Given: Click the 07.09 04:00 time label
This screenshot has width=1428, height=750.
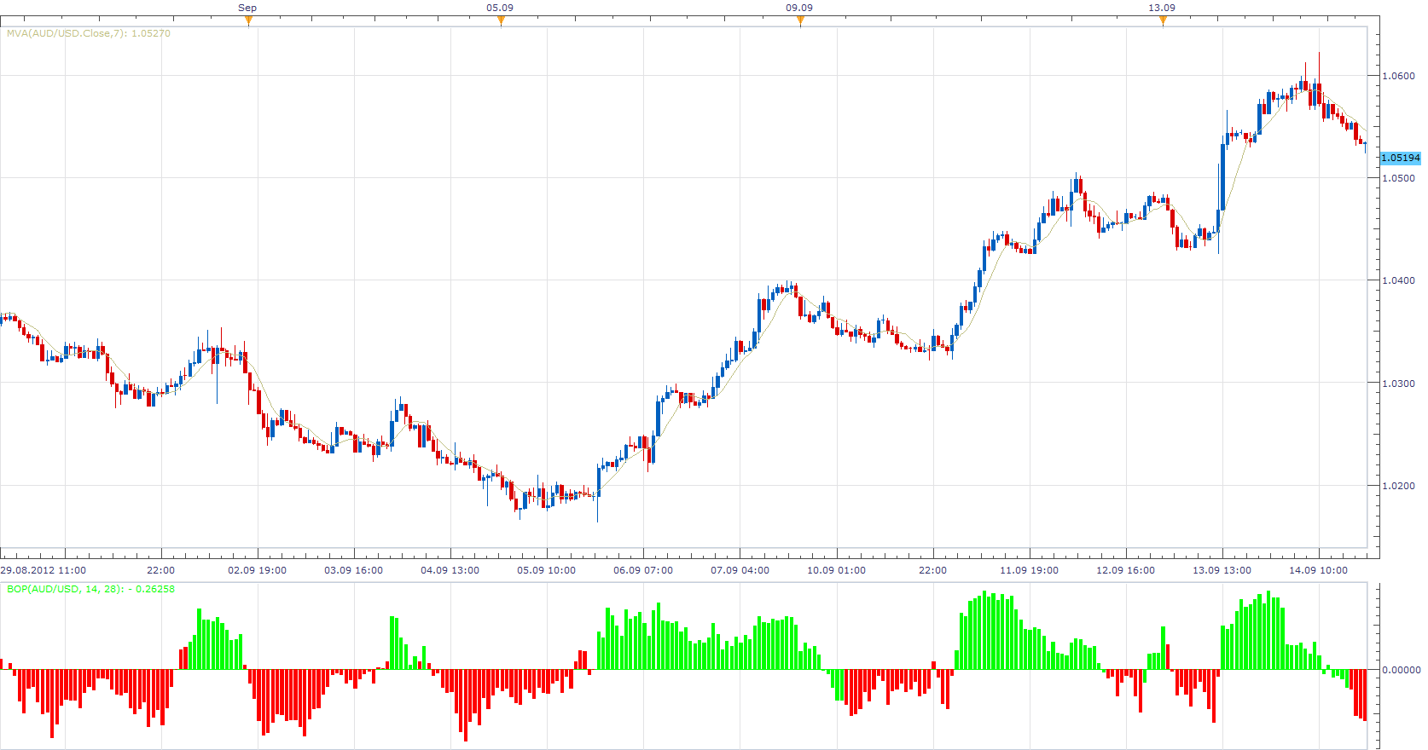Looking at the screenshot, I should click(740, 570).
